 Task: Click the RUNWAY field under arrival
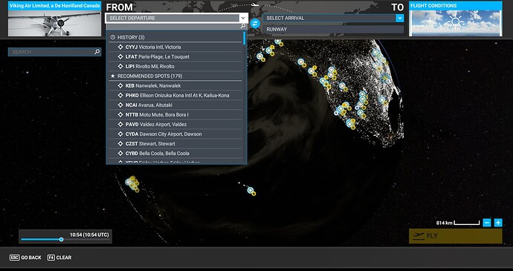(333, 29)
